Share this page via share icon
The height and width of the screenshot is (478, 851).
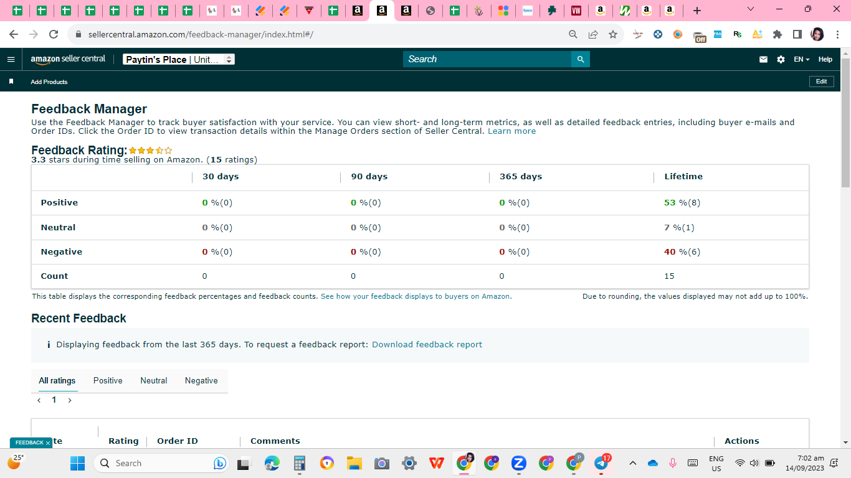coord(593,34)
